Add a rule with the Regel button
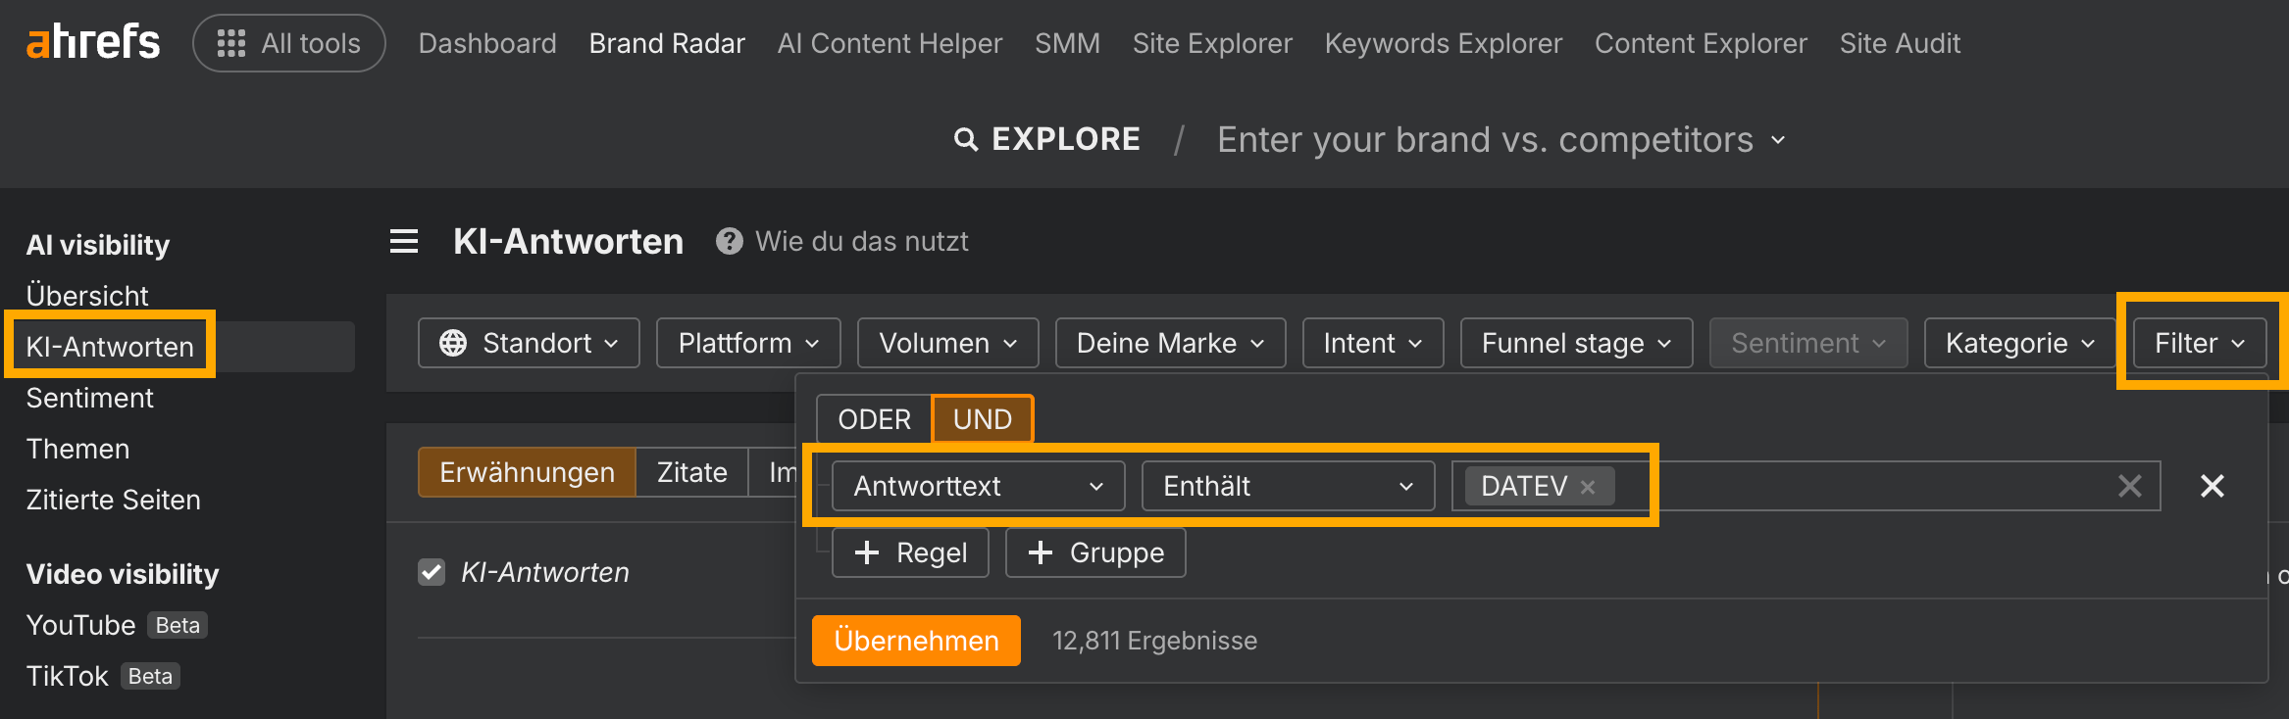This screenshot has height=719, width=2289. tap(910, 552)
